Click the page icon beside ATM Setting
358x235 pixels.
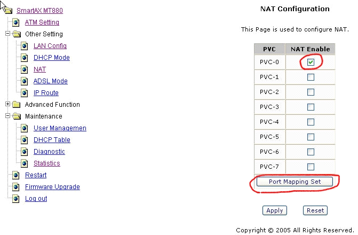point(16,22)
